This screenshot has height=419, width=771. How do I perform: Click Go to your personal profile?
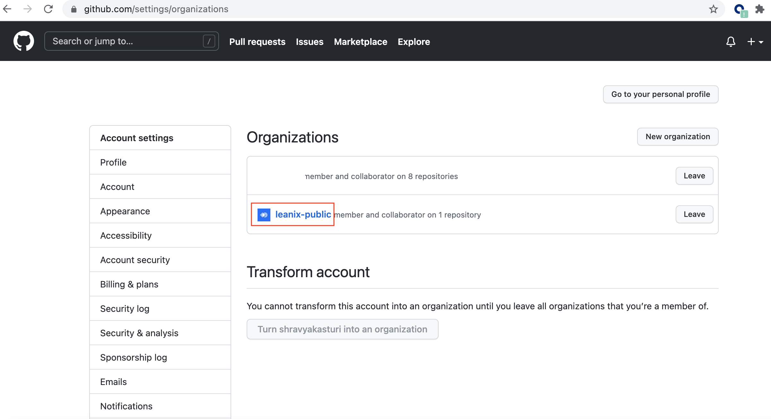[661, 94]
